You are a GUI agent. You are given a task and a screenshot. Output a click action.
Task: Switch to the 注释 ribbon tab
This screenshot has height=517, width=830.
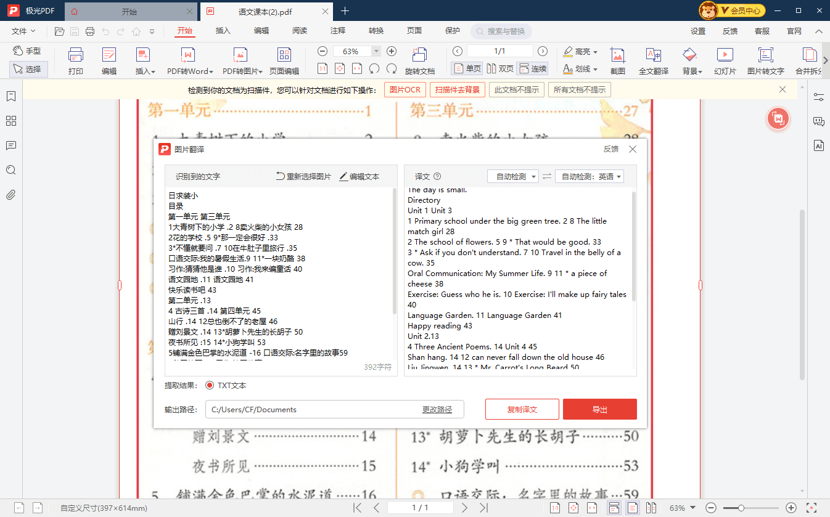[x=337, y=30]
